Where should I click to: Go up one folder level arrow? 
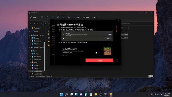[41, 23]
